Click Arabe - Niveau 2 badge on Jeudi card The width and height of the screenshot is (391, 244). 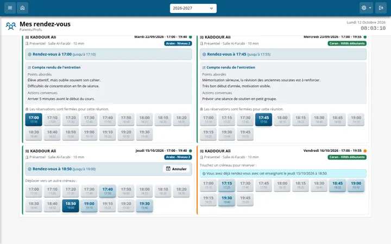tap(178, 157)
